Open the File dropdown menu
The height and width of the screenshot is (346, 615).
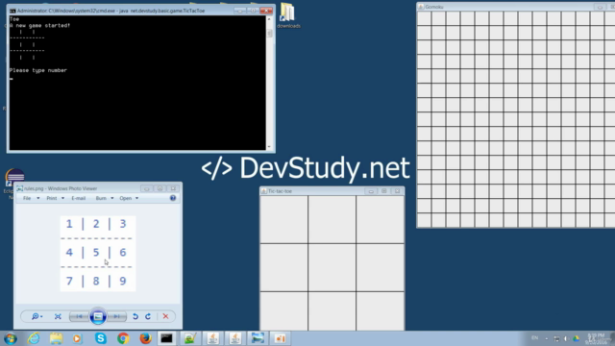31,198
